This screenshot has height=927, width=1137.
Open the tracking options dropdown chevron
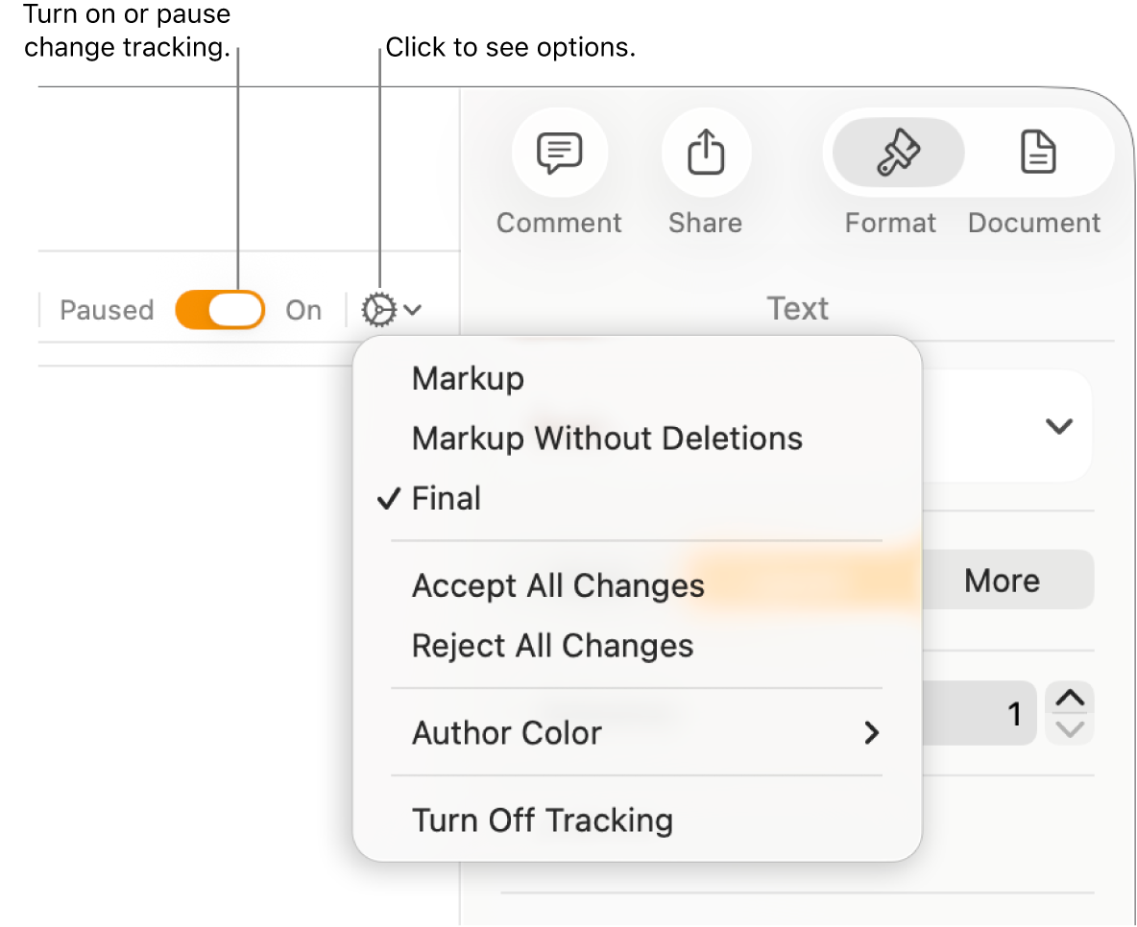[411, 309]
